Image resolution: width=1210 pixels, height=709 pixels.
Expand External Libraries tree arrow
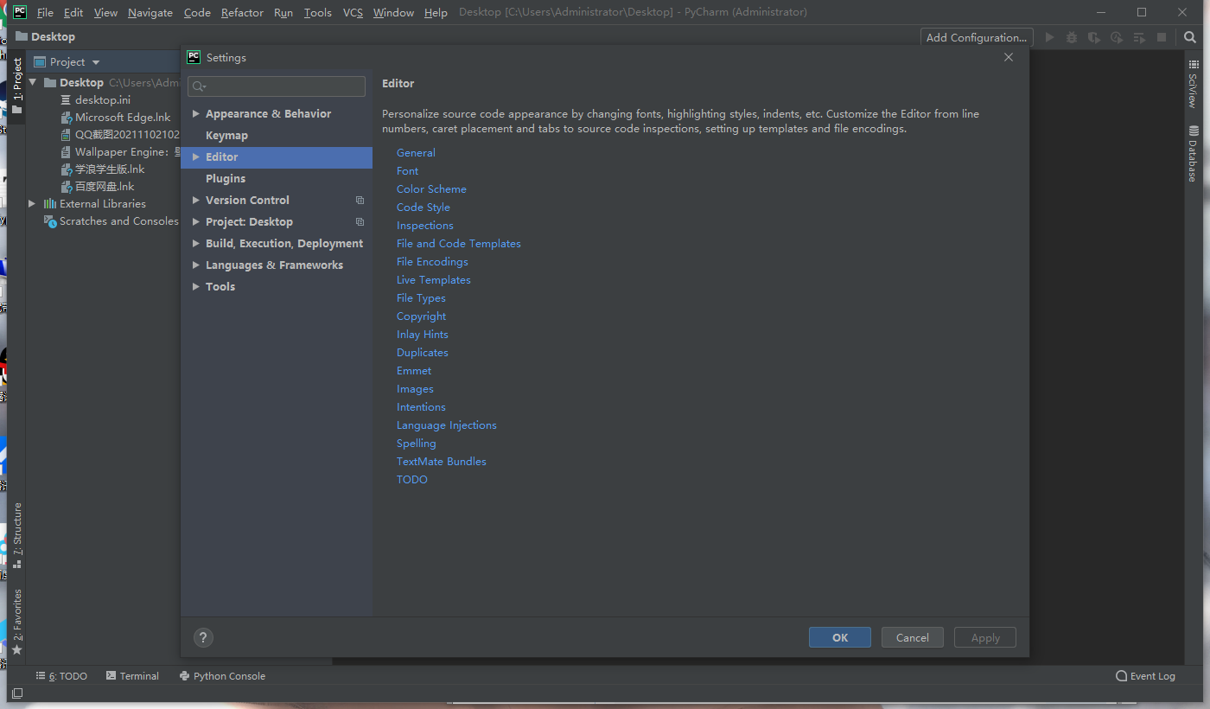coord(32,204)
